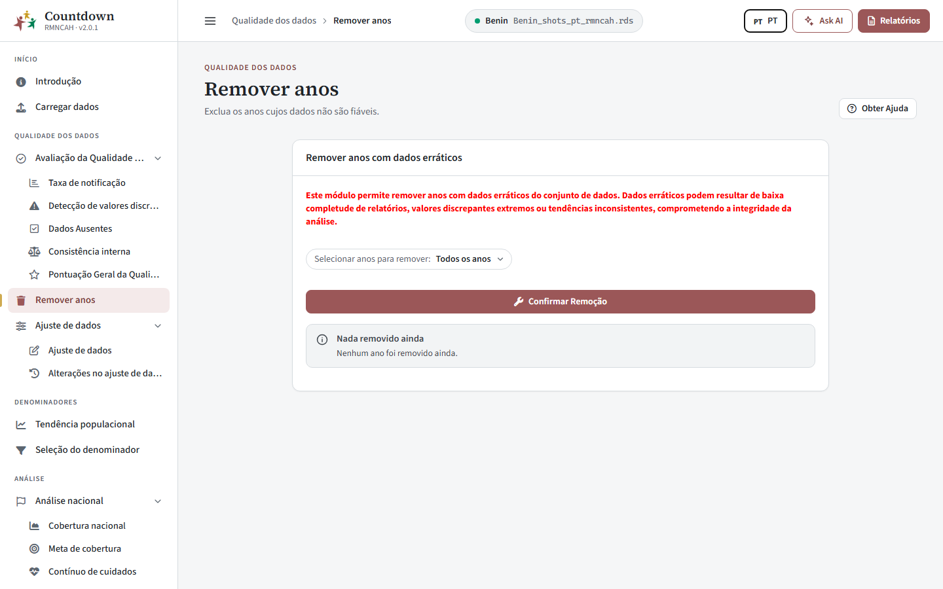Toggle the sidebar hamburger menu icon
Image resolution: width=943 pixels, height=589 pixels.
pyautogui.click(x=210, y=21)
